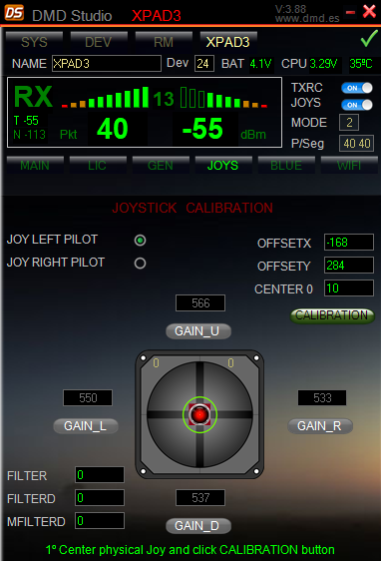Select the JOY LEFT PILOT radio button
Viewport: 381px width, 561px height.
140,240
